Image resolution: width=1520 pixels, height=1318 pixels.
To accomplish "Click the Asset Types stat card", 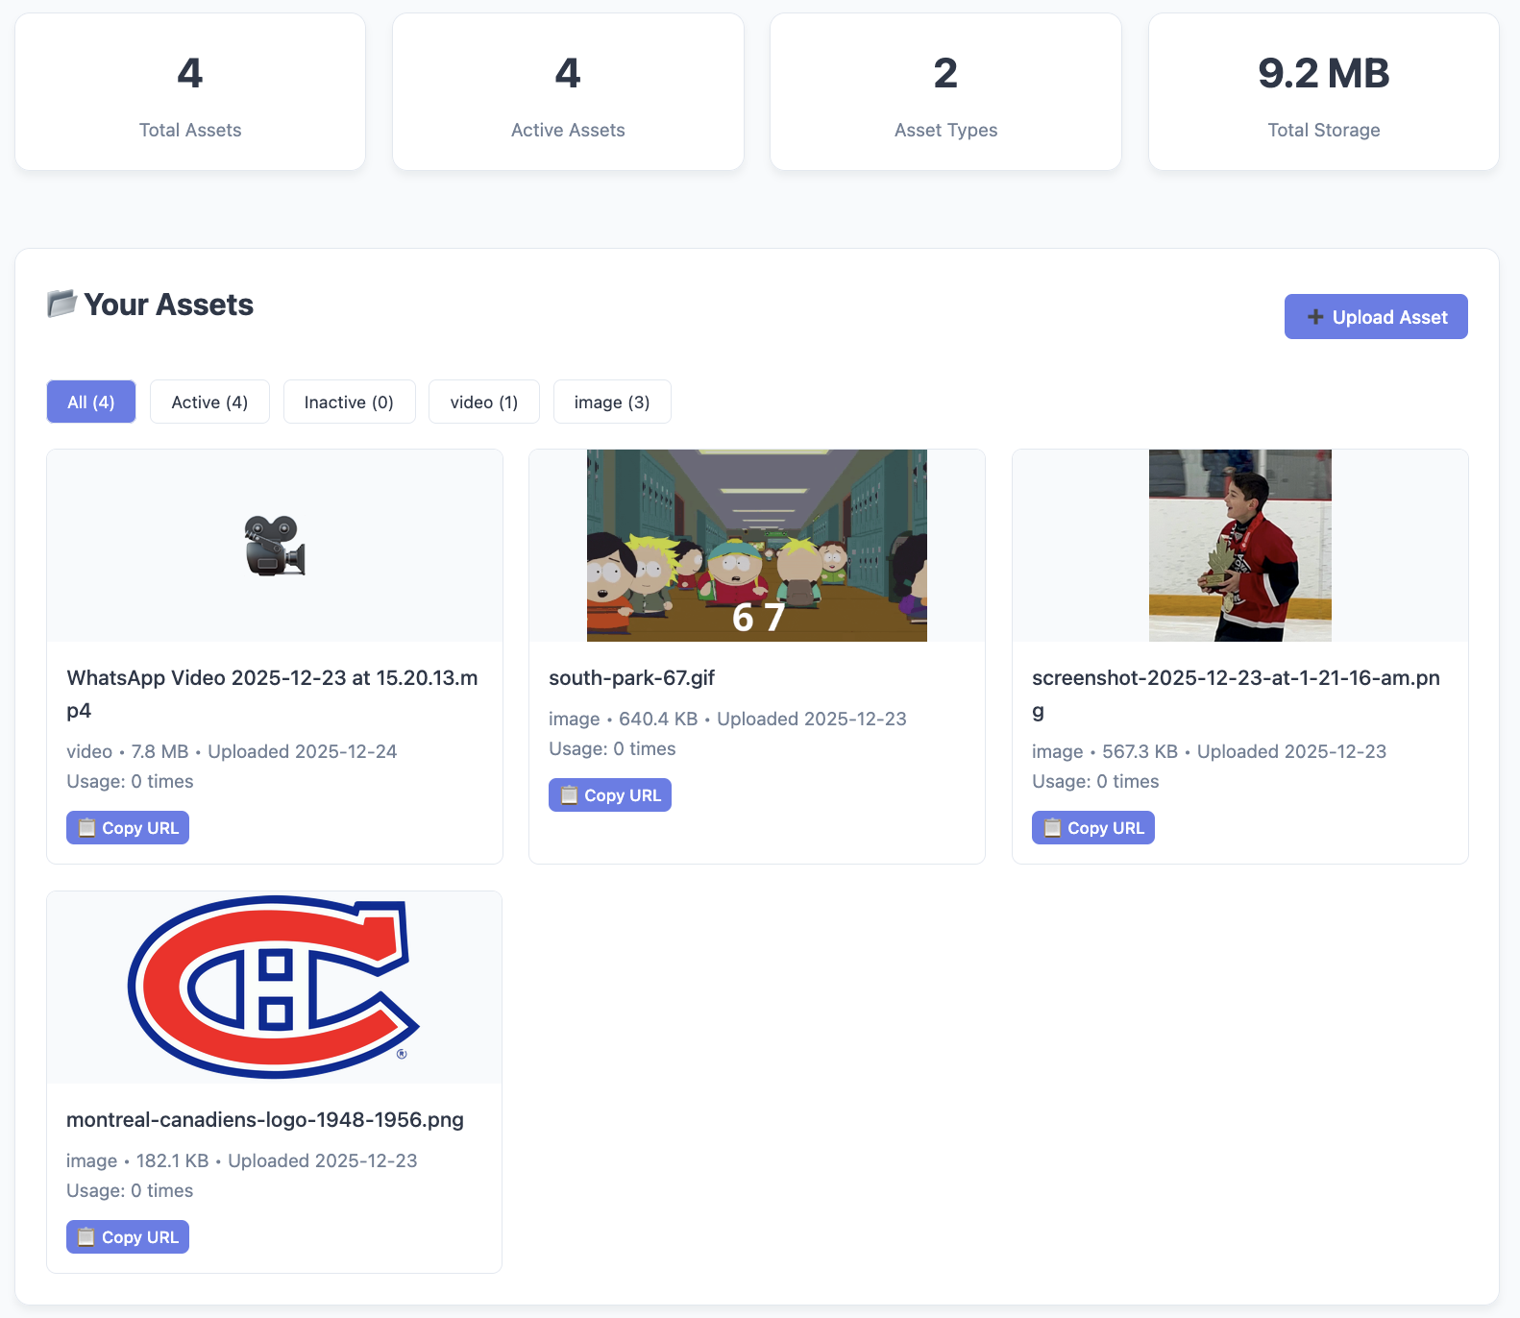I will (945, 92).
